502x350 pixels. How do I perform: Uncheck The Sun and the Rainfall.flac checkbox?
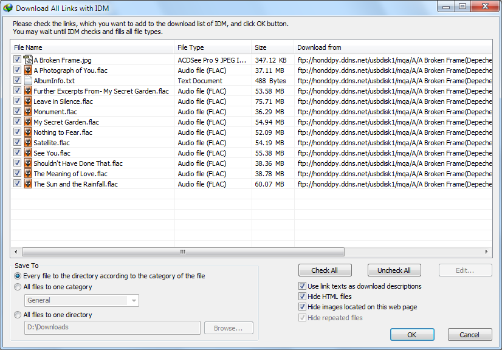[17, 183]
